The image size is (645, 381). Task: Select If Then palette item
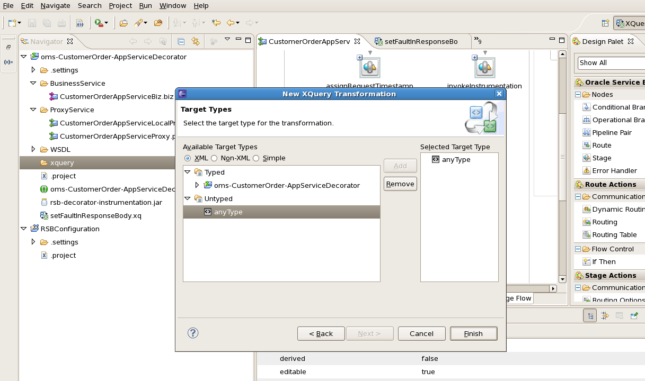tap(599, 261)
